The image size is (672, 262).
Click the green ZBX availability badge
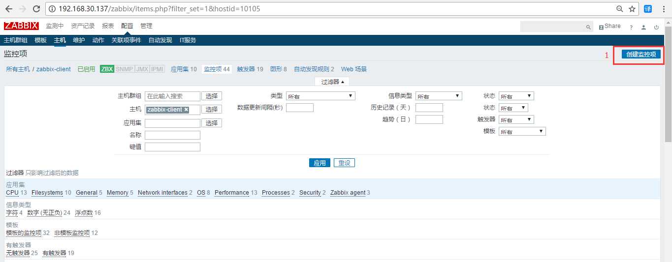(107, 69)
